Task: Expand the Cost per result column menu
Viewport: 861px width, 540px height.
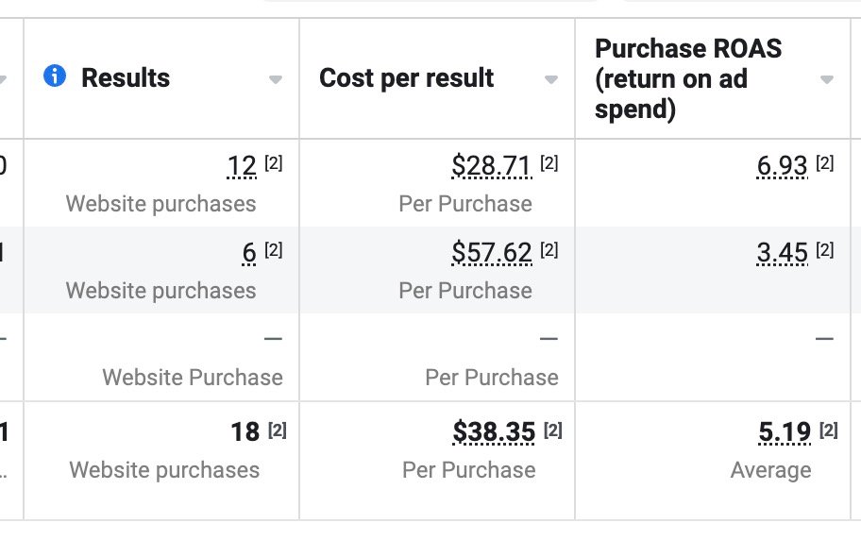Action: pyautogui.click(x=551, y=80)
